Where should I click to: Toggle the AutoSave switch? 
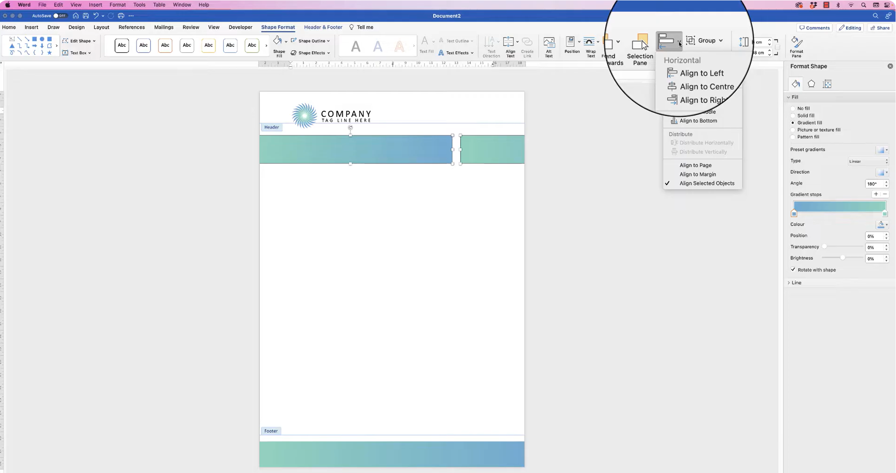pyautogui.click(x=60, y=16)
